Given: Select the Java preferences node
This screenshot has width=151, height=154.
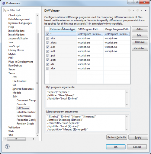Looking at the screenshot, I should 11,42.
